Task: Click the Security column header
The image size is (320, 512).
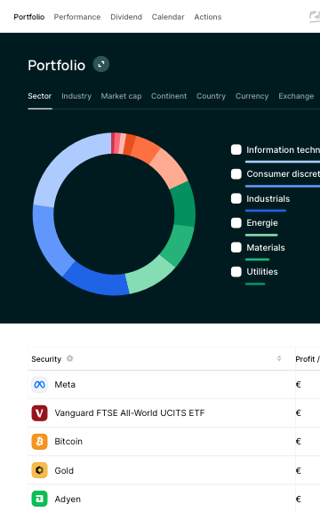Action: (46, 359)
